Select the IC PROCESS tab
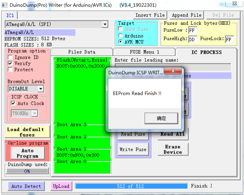 pyautogui.click(x=207, y=52)
